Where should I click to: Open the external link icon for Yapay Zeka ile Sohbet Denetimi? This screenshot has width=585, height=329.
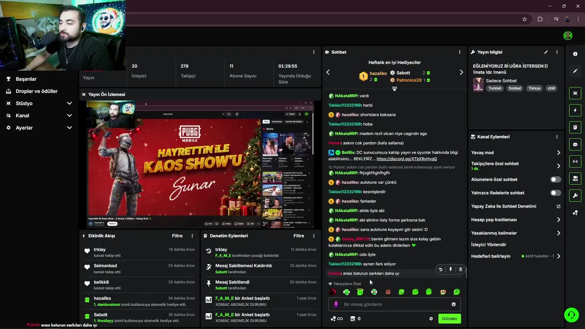tap(558, 207)
